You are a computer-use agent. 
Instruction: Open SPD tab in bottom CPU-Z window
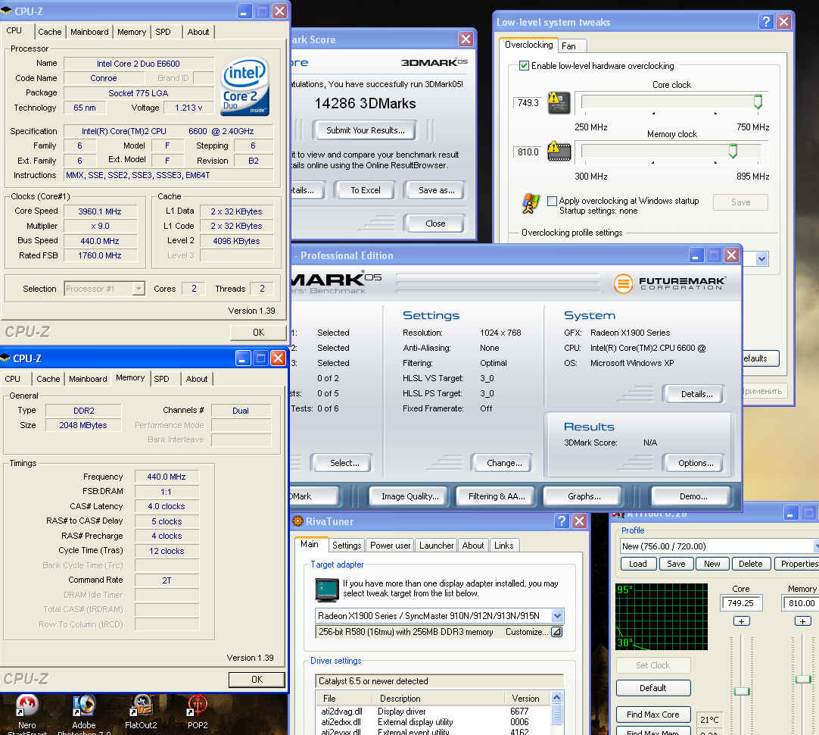pos(161,379)
